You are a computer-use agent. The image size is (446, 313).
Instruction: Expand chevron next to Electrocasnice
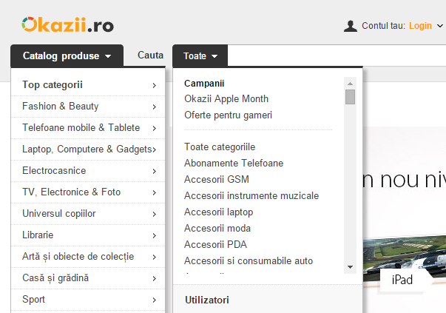coord(154,171)
